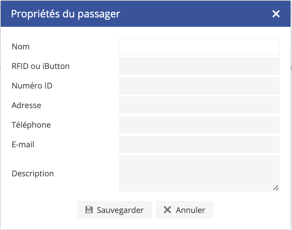Select the RFID ou iButton field

pyautogui.click(x=199, y=66)
